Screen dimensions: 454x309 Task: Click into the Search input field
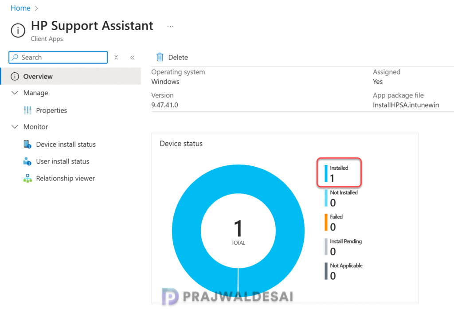[x=58, y=57]
